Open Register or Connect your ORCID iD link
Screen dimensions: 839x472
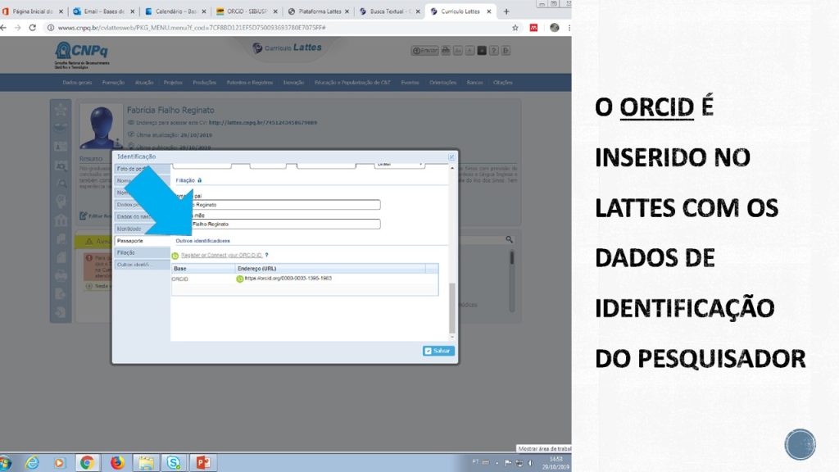[x=221, y=256]
